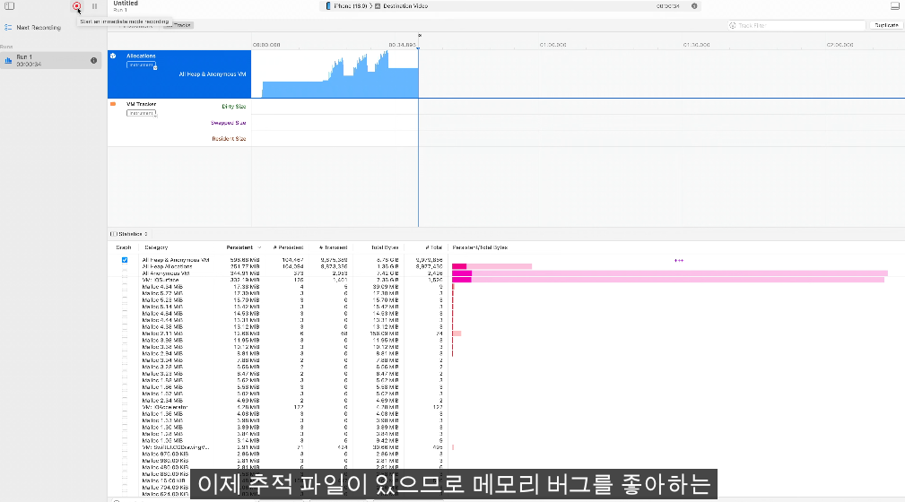This screenshot has width=905, height=502.
Task: Switch to the Tracks tab
Action: (x=178, y=25)
